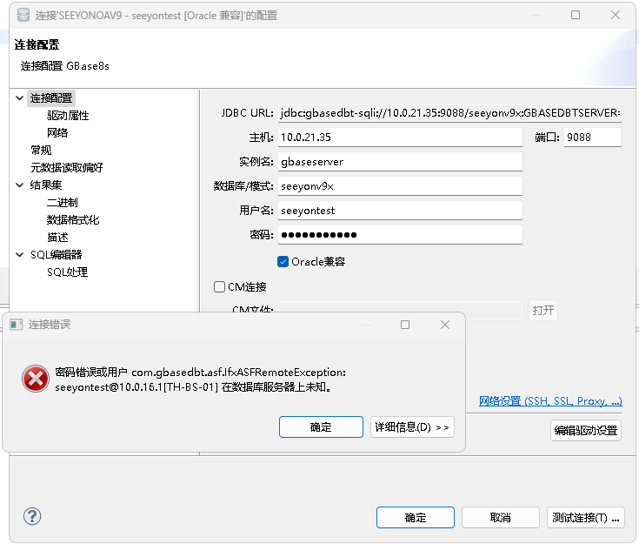Click the 数据库/模式 field with seeyonv9x
This screenshot has width=639, height=544.
400,186
